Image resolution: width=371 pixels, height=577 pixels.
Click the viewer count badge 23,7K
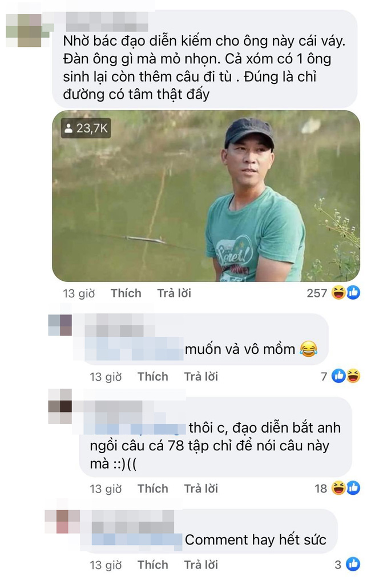pyautogui.click(x=86, y=128)
